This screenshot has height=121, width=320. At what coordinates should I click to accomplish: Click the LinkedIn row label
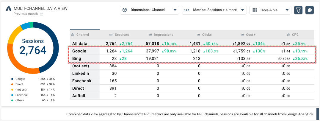point(81,73)
